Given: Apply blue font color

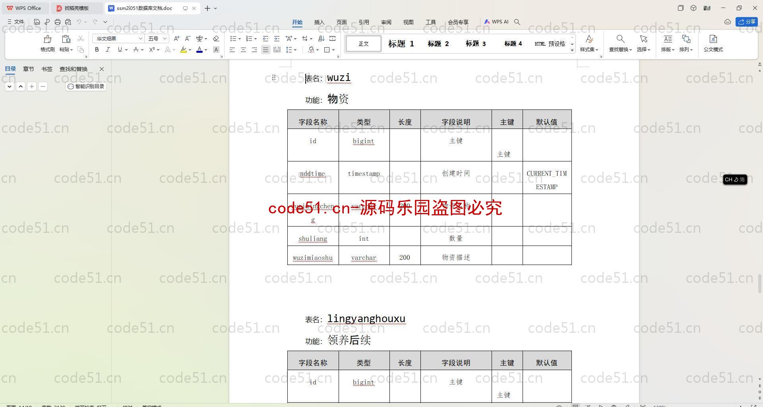Looking at the screenshot, I should pyautogui.click(x=199, y=50).
